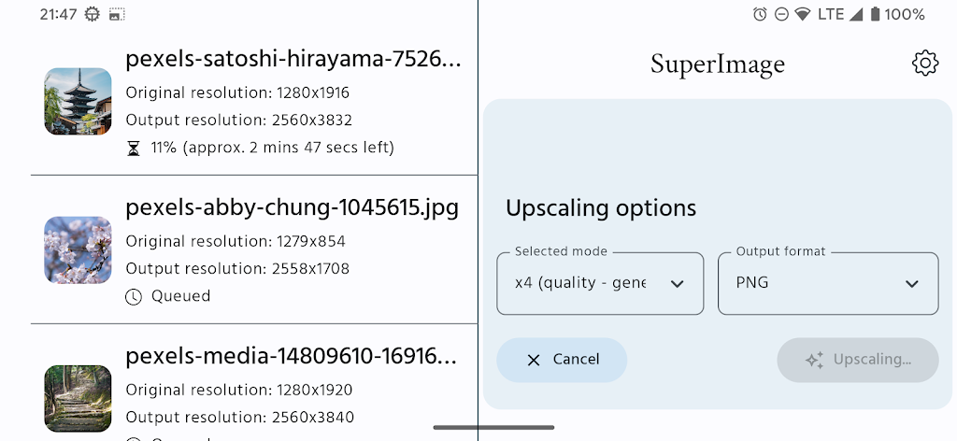
Task: Click the chevron arrow beside PNG
Action: pos(912,284)
